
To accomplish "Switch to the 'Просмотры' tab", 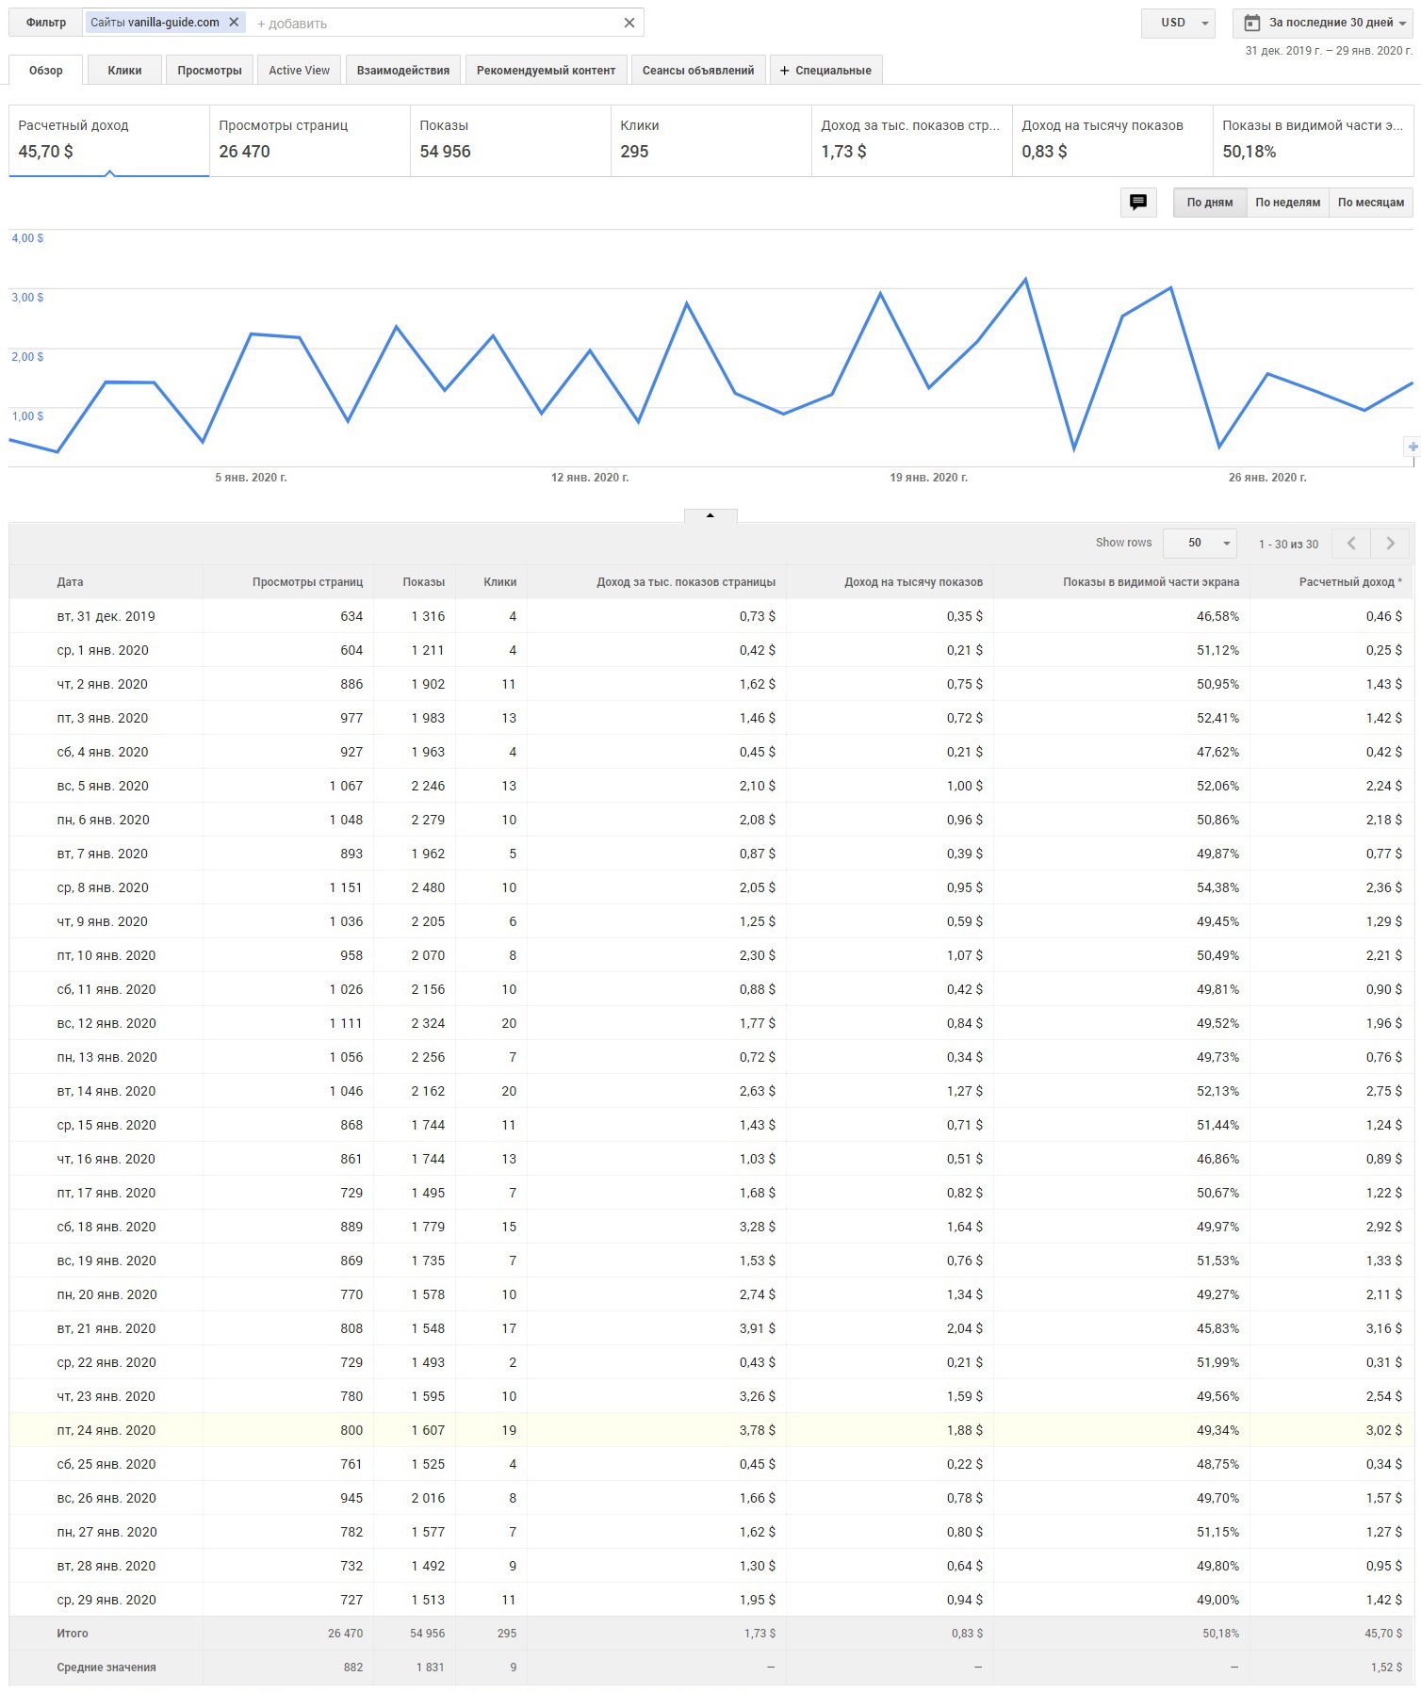I will [x=209, y=71].
